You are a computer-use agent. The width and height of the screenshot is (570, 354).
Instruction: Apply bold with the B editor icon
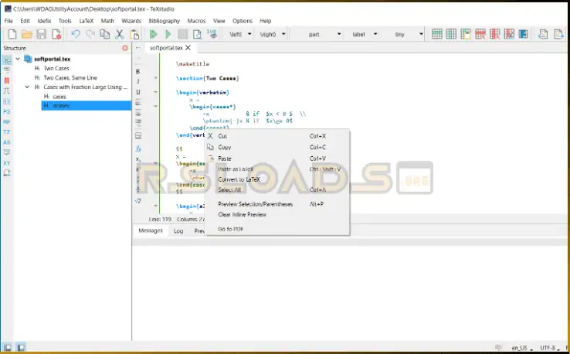[x=137, y=72]
